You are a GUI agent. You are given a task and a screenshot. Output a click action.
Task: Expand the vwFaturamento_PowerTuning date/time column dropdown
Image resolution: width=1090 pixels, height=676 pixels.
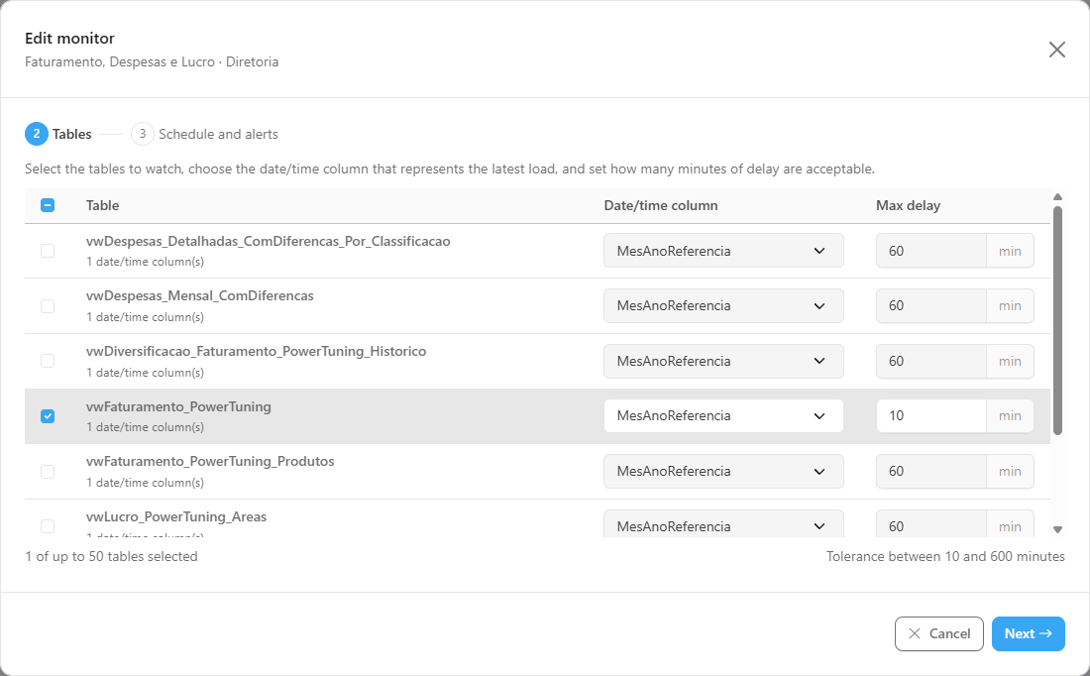723,416
